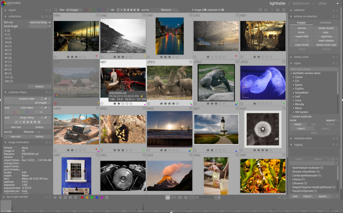Open the other views menu
Viewport: 343px width, 213px height.
tap(322, 3)
